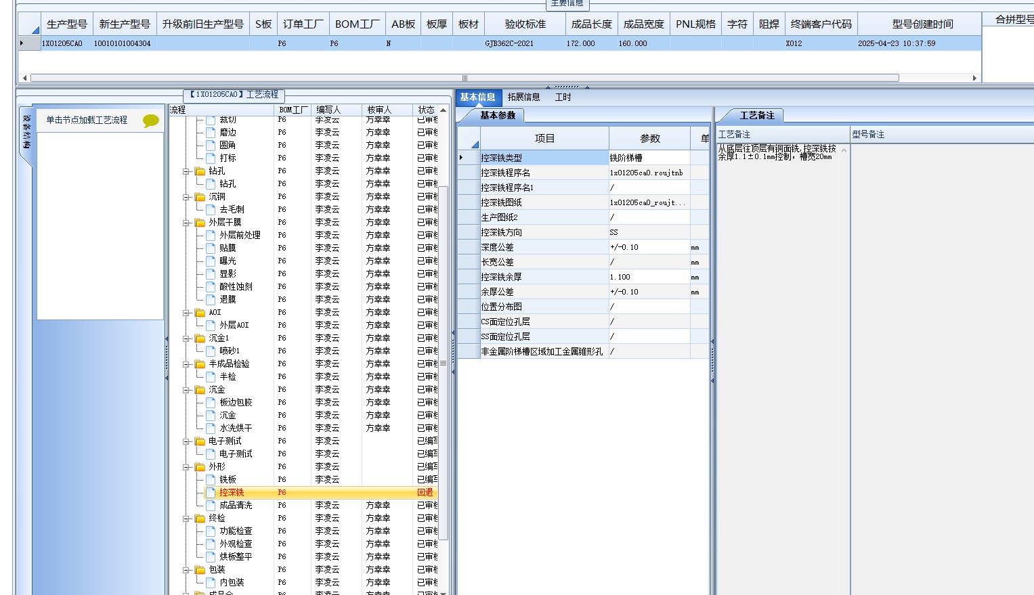
Task: Click the folder icon beside 半成品检验
Action: (200, 364)
